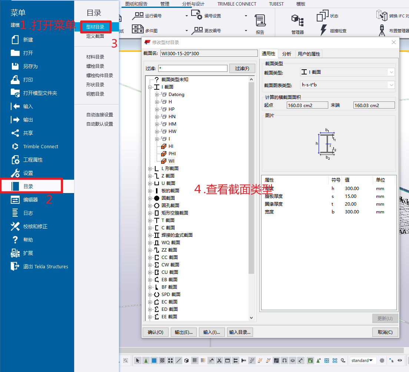Toggle the green triangle selection switch
The width and height of the screenshot is (409, 372).
tap(146, 361)
